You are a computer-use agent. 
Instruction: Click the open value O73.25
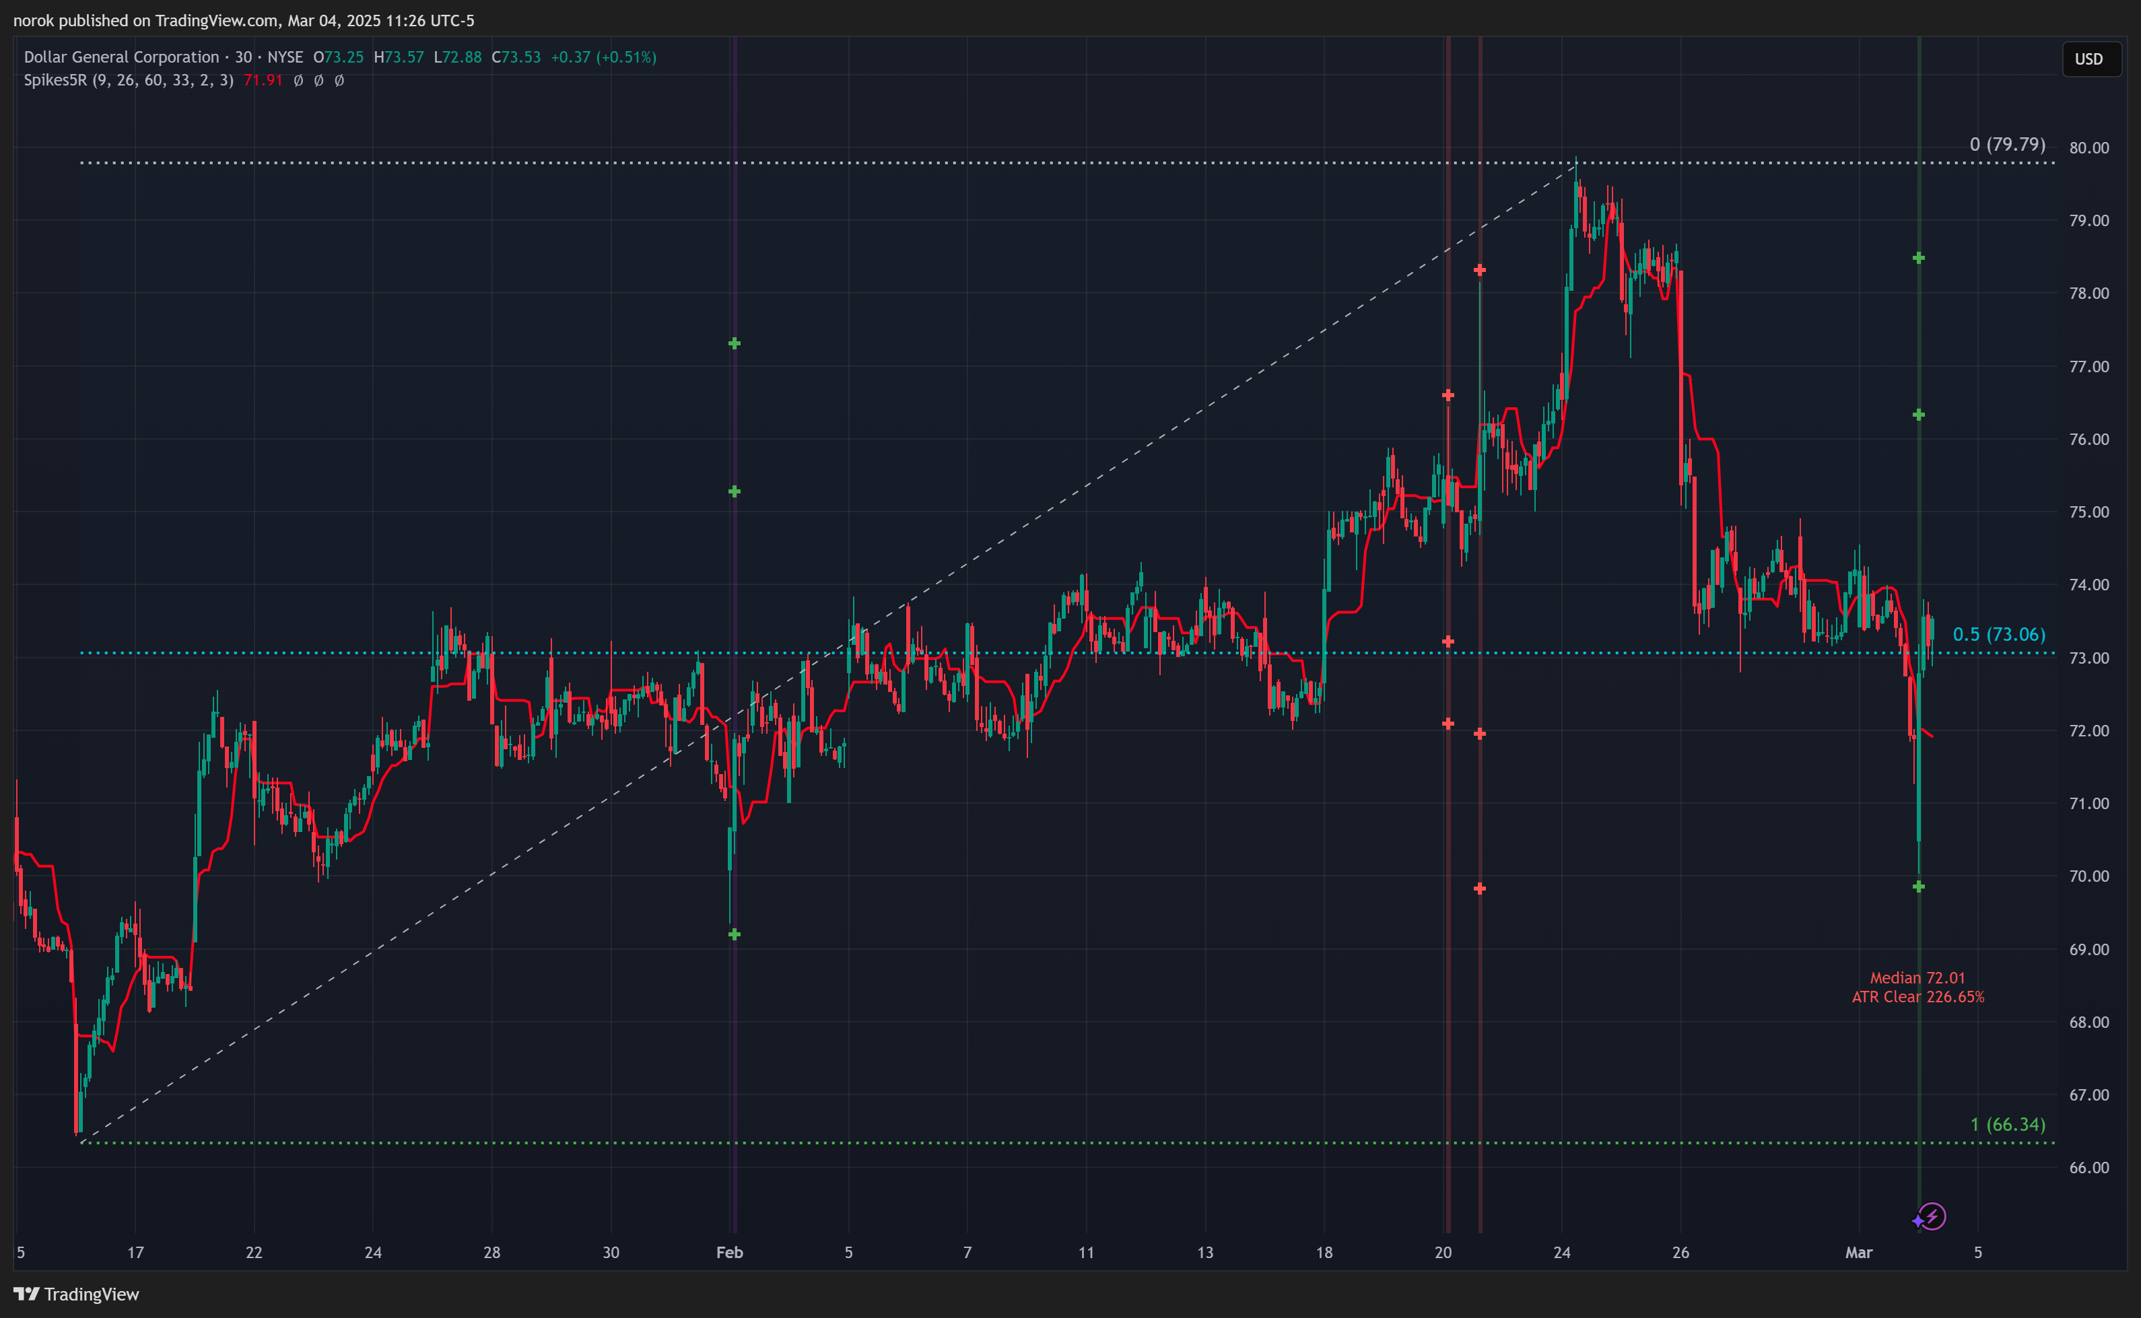[x=338, y=57]
